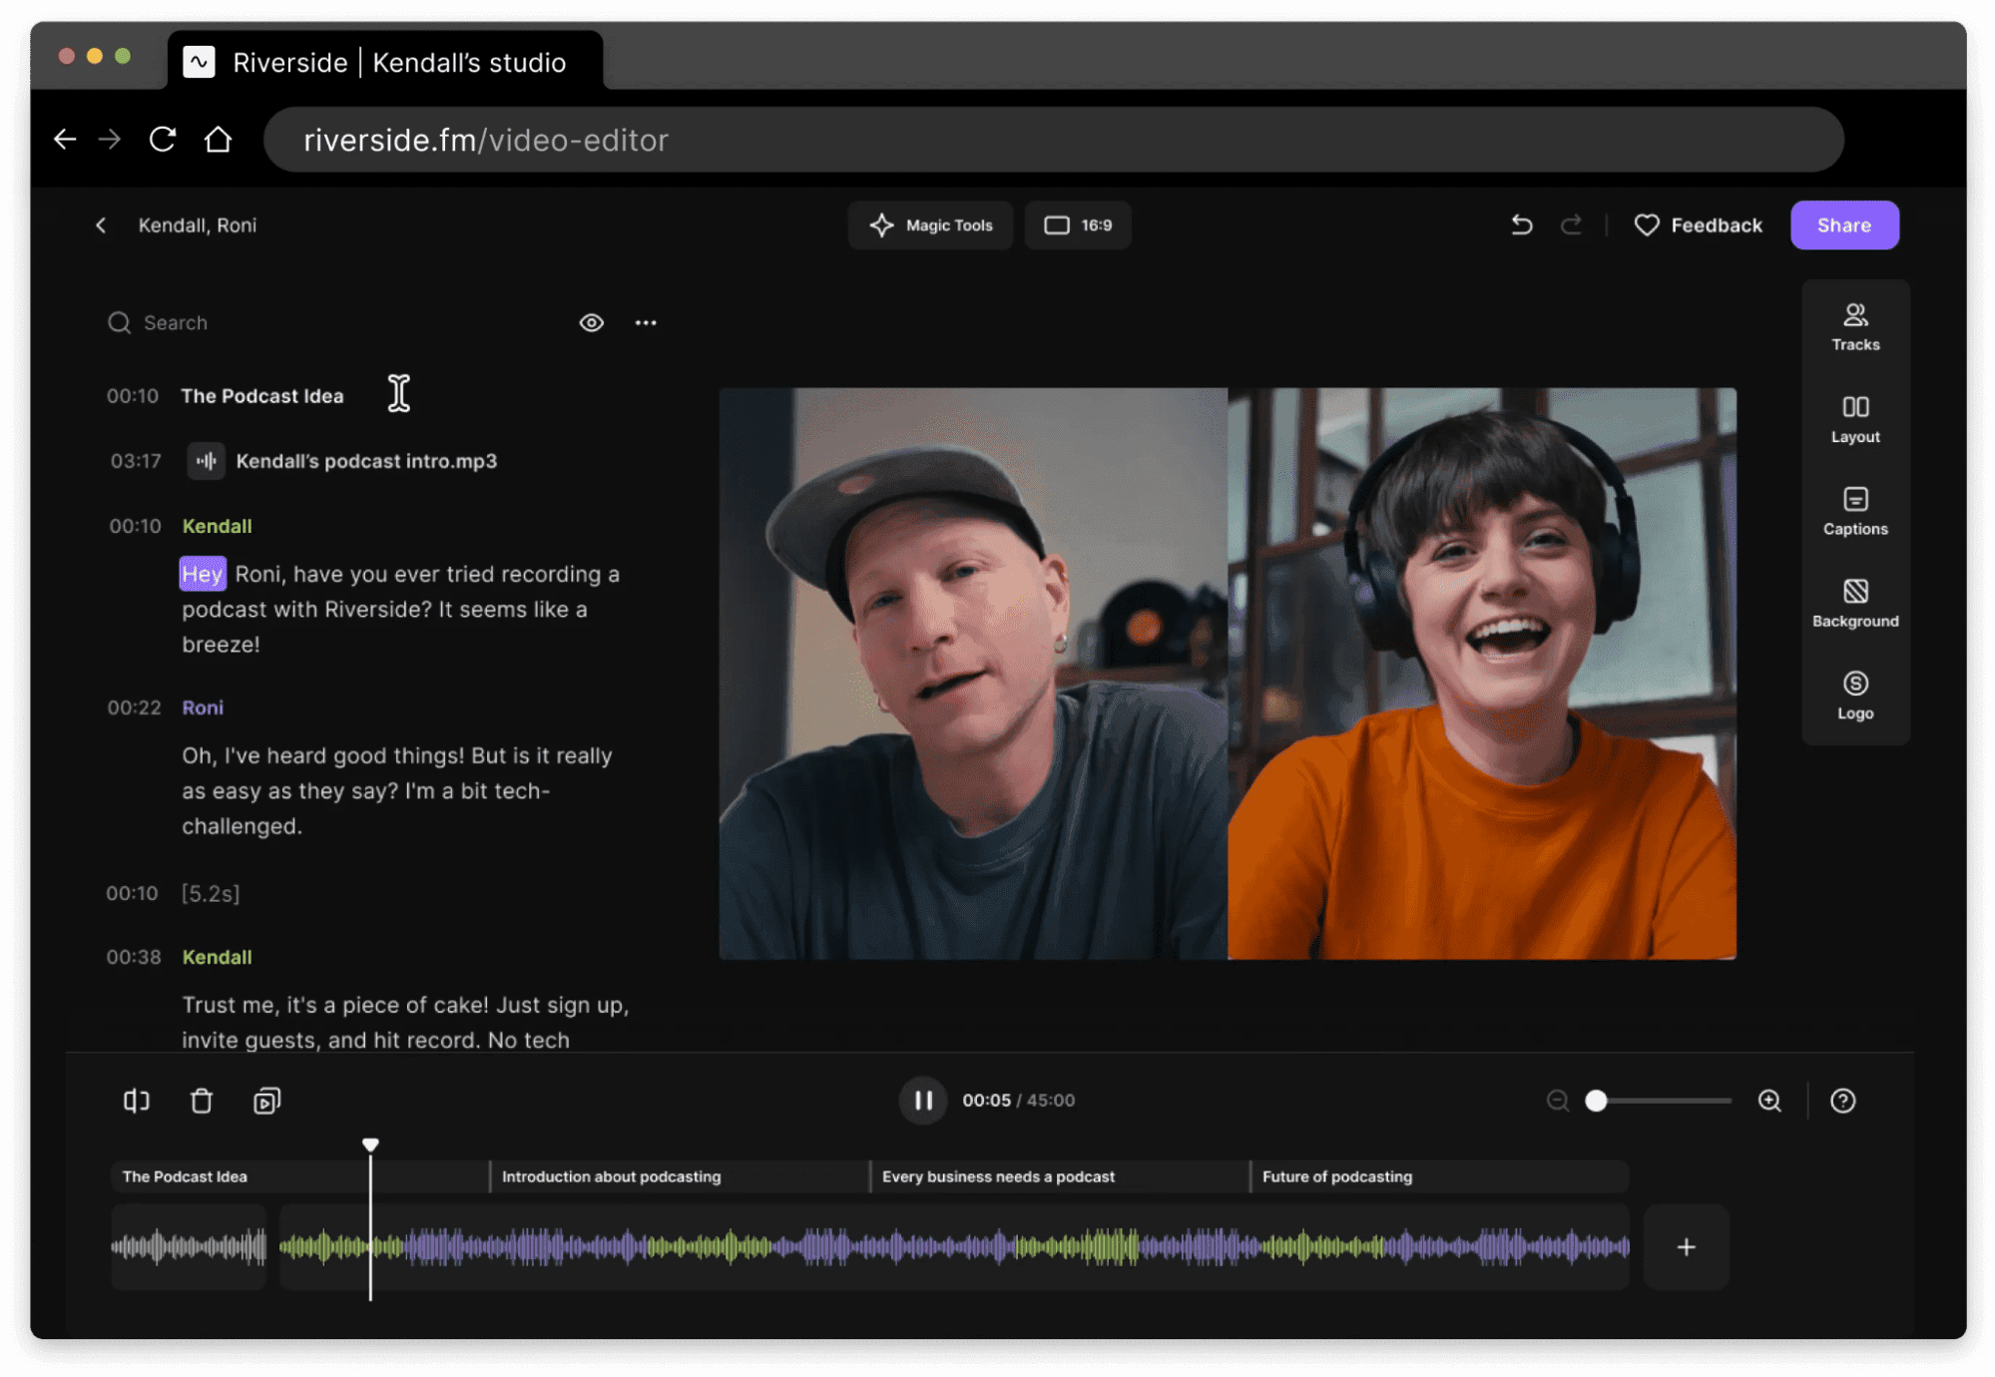Open the 16:9 aspect ratio selector
Screen dimensions: 1995x1377
[1077, 225]
